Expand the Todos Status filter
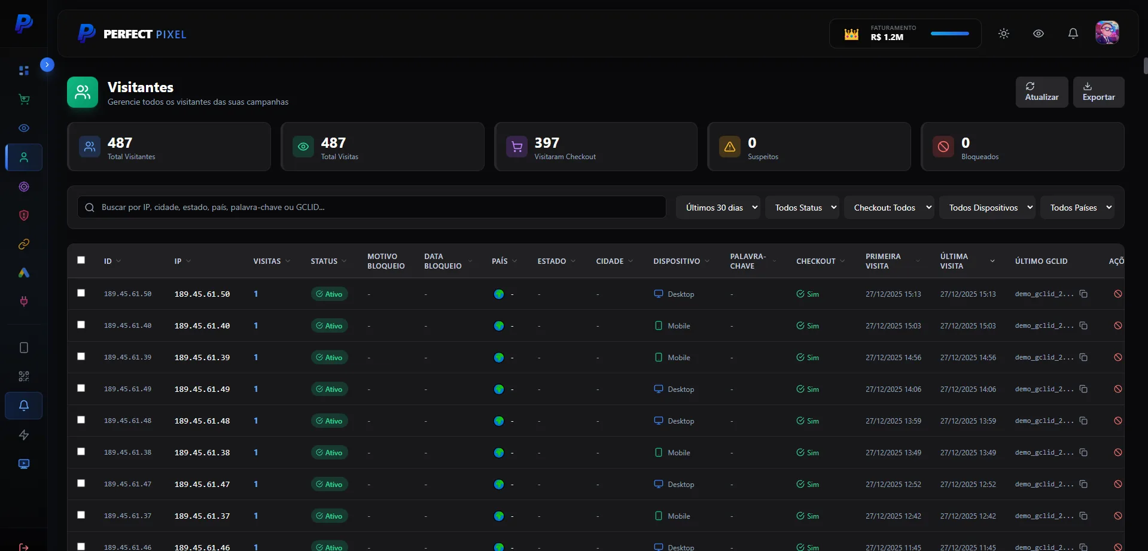 802,208
